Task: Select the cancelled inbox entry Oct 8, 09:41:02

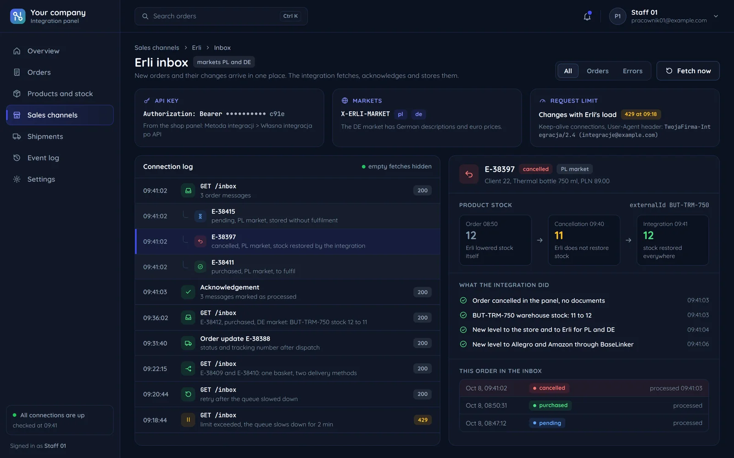Action: click(584, 388)
